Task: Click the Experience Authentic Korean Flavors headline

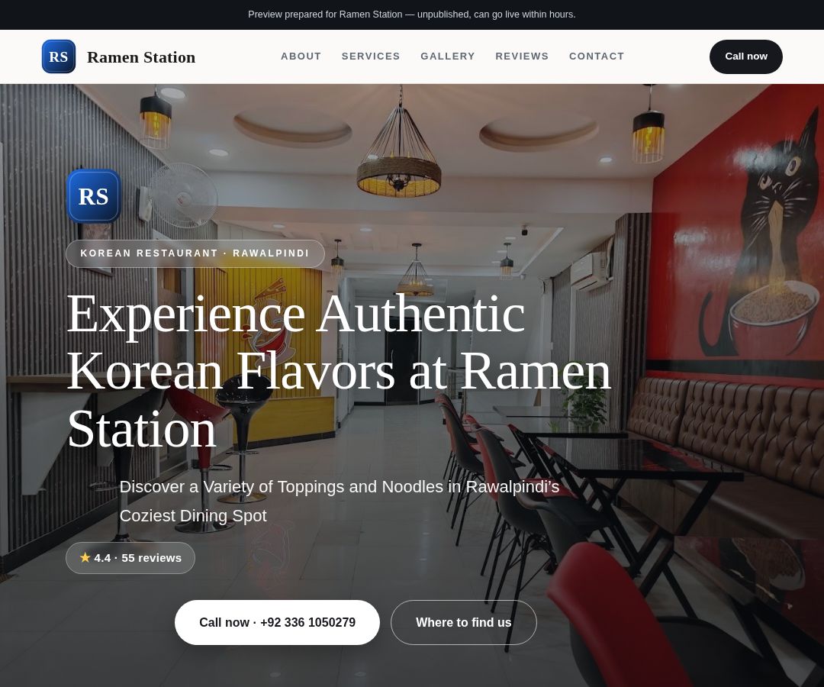Action: (x=339, y=371)
